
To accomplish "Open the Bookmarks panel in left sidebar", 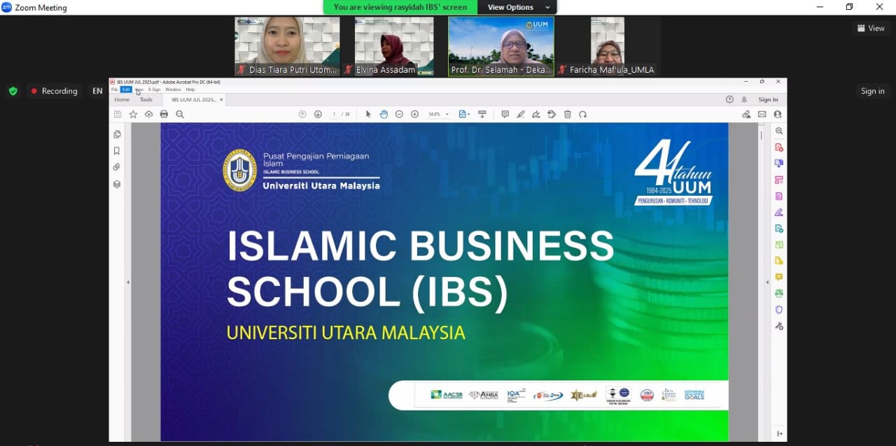I will 117,151.
